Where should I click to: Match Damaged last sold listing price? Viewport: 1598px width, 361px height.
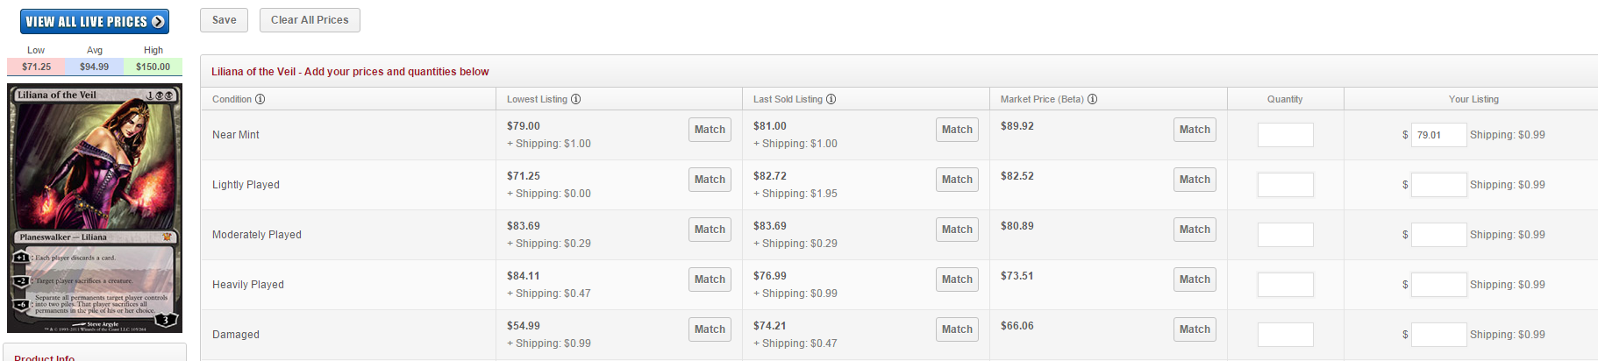957,329
